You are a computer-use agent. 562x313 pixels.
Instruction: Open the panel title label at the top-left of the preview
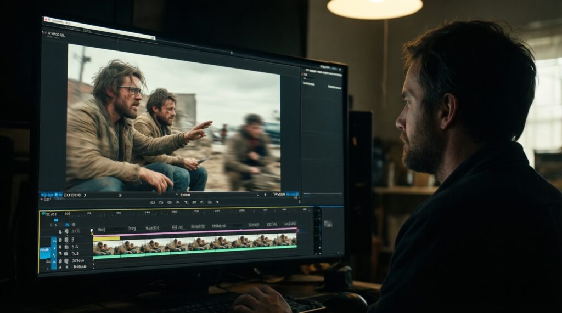coord(54,34)
